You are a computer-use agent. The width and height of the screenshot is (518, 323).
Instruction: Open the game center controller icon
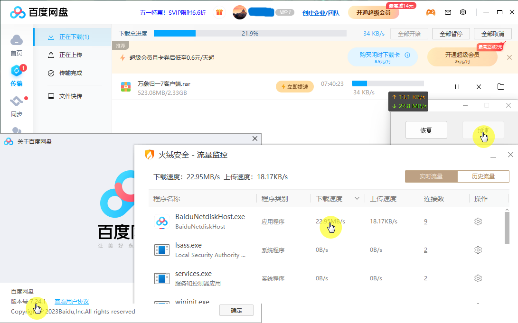(430, 12)
